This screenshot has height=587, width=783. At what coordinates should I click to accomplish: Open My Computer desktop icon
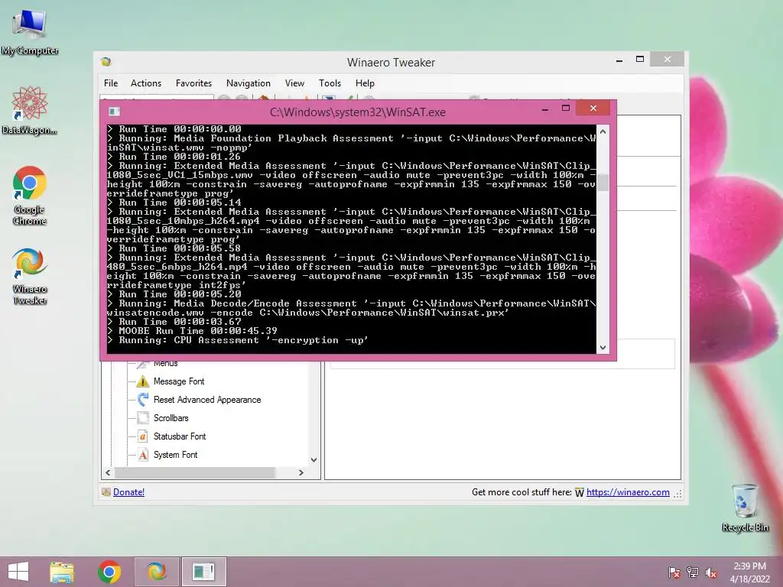30,32
